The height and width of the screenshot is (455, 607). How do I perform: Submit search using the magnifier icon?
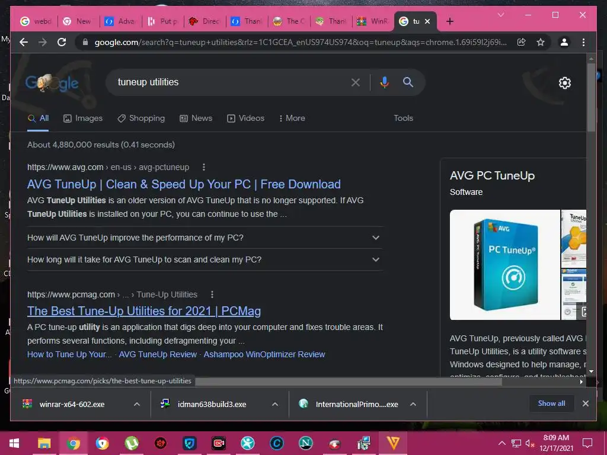coord(408,82)
